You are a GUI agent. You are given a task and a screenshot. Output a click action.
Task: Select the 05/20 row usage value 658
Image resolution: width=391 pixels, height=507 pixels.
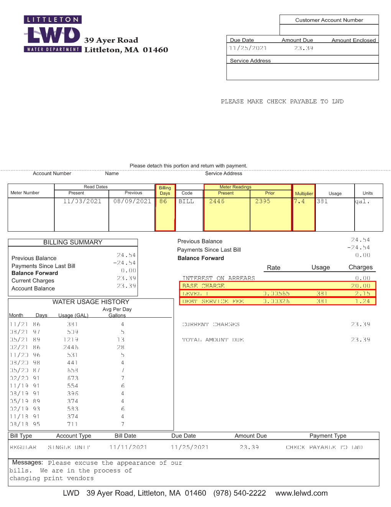[72, 370]
